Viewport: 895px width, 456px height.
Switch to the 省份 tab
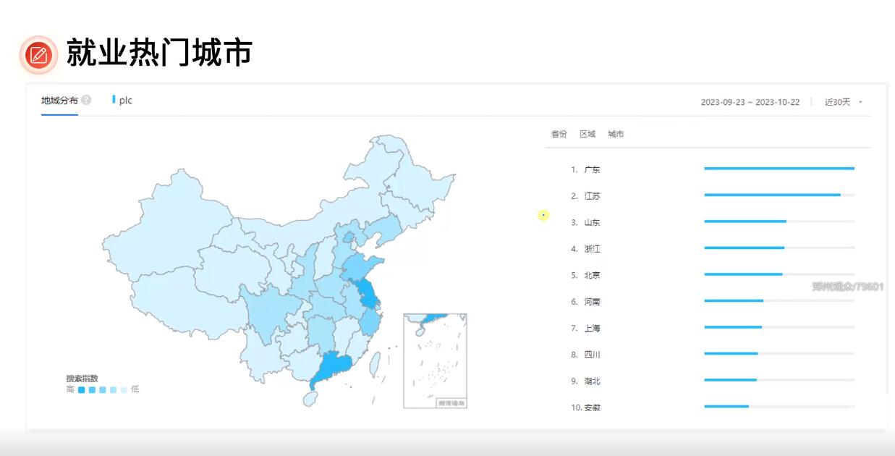[559, 134]
